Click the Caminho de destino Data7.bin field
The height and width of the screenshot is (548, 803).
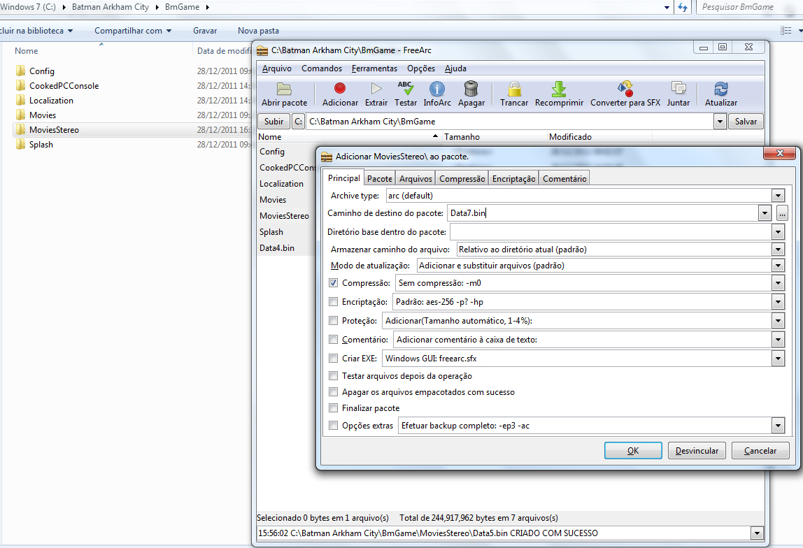click(x=603, y=213)
